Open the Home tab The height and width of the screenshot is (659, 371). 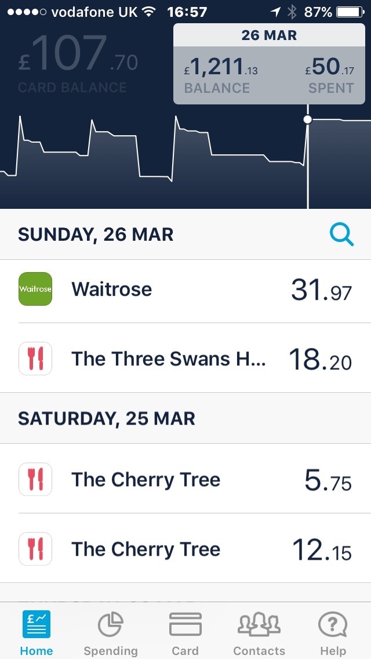(x=36, y=633)
